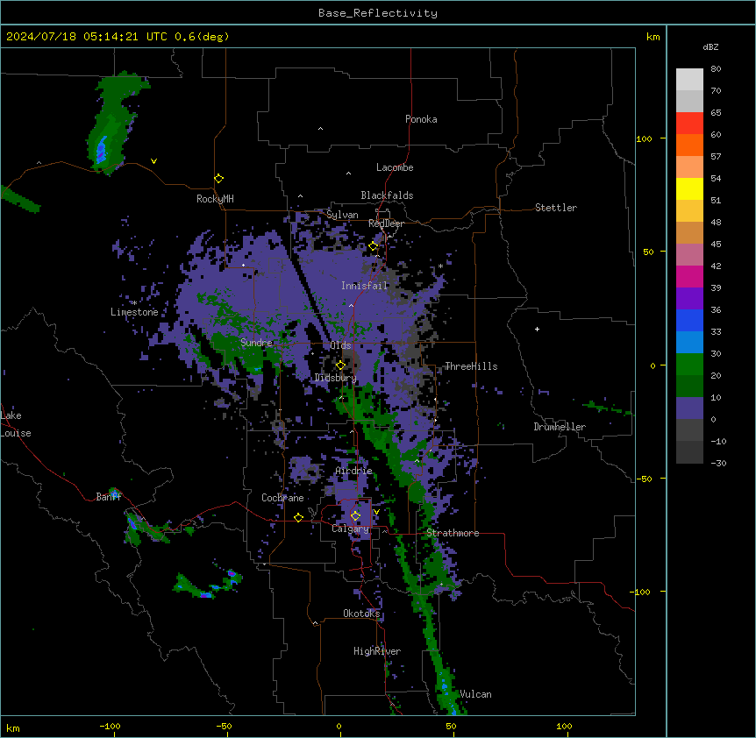The image size is (756, 738).
Task: Click the white caret marker west of Ponoka
Action: 320,129
